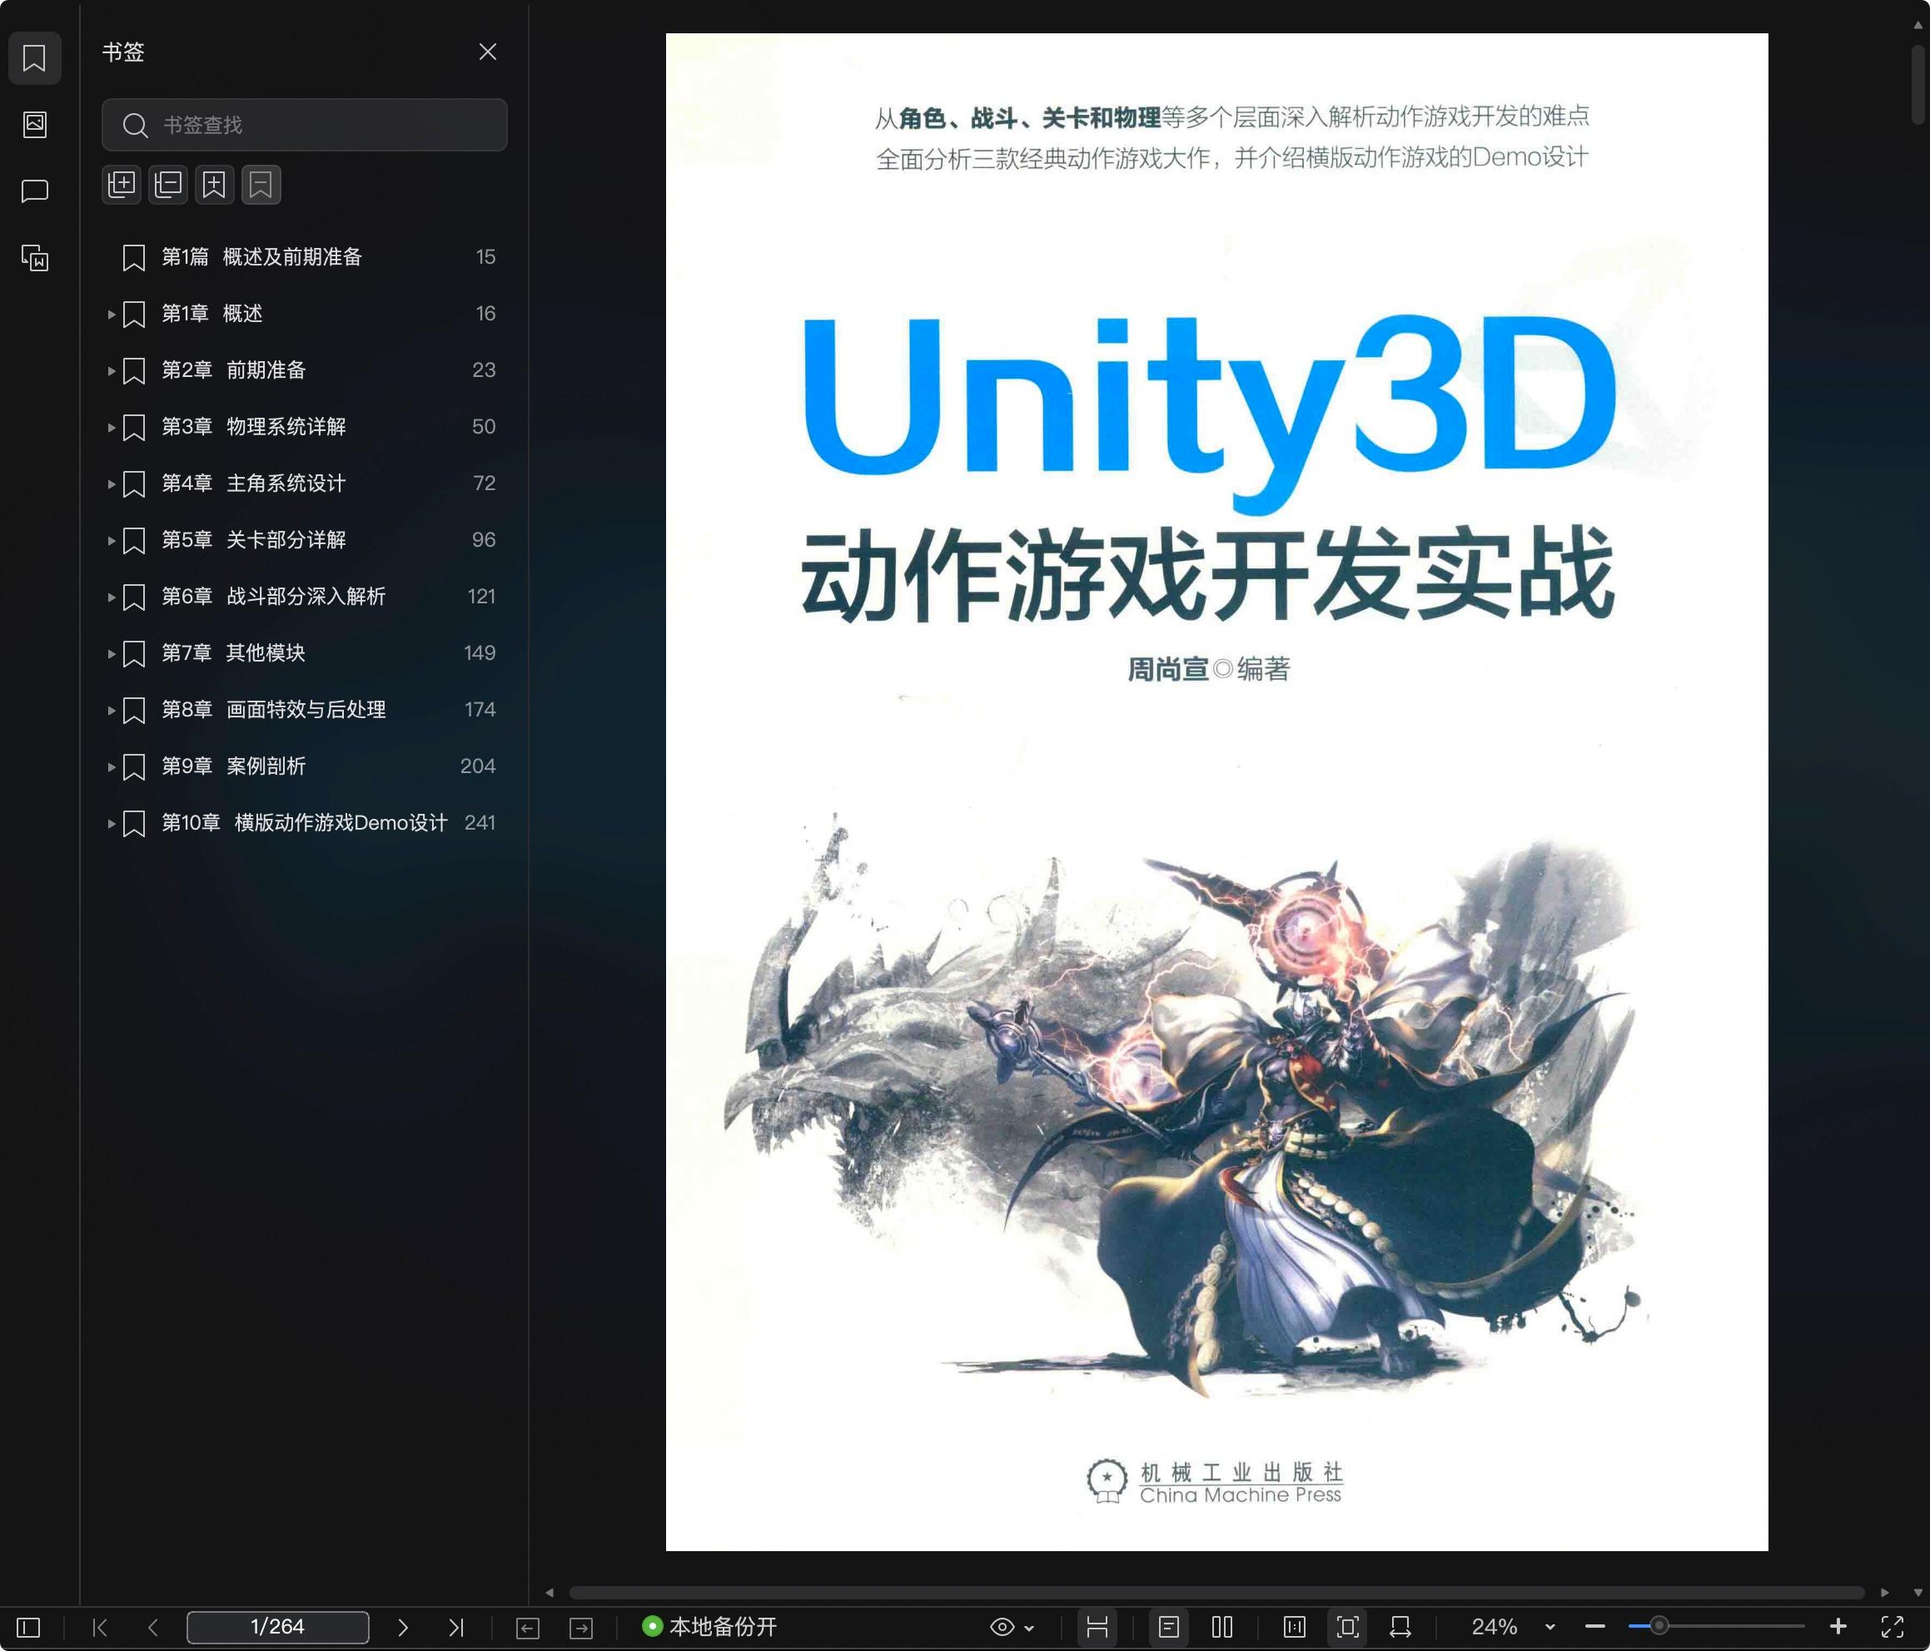Collapse all bookmarks icon

(x=168, y=185)
